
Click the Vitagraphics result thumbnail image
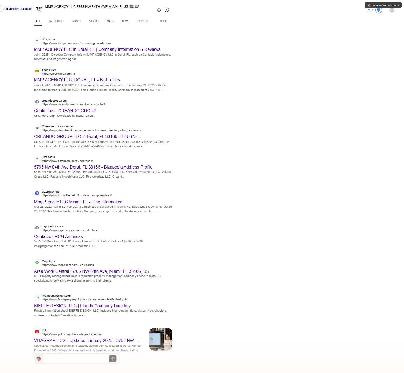[161, 339]
